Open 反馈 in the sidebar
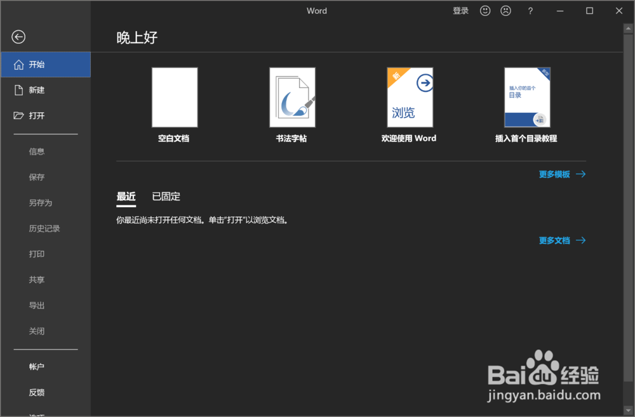Viewport: 635px width, 417px height. pyautogui.click(x=36, y=392)
